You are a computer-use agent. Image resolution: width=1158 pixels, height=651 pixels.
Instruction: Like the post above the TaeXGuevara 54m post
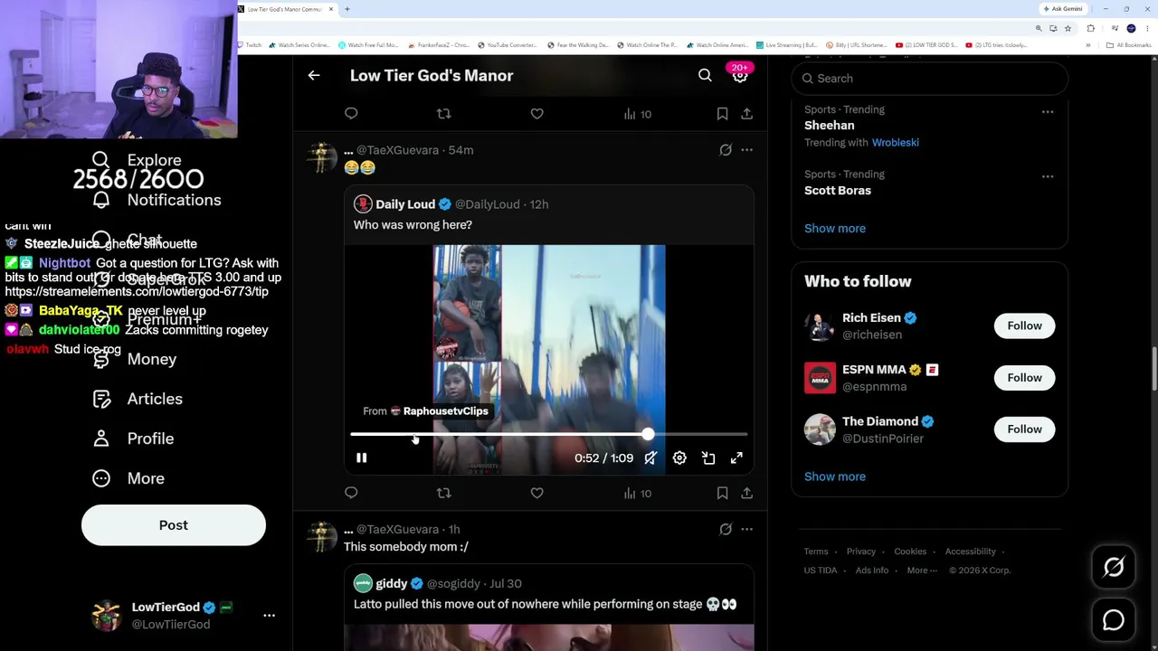(536, 114)
